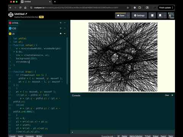Viewport: 183px width, 137px height.
Task: Open the Keys shortcuts footer button
Action: tap(39, 136)
